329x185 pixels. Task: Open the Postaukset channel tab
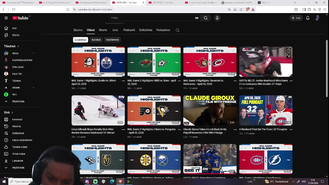coord(163,30)
